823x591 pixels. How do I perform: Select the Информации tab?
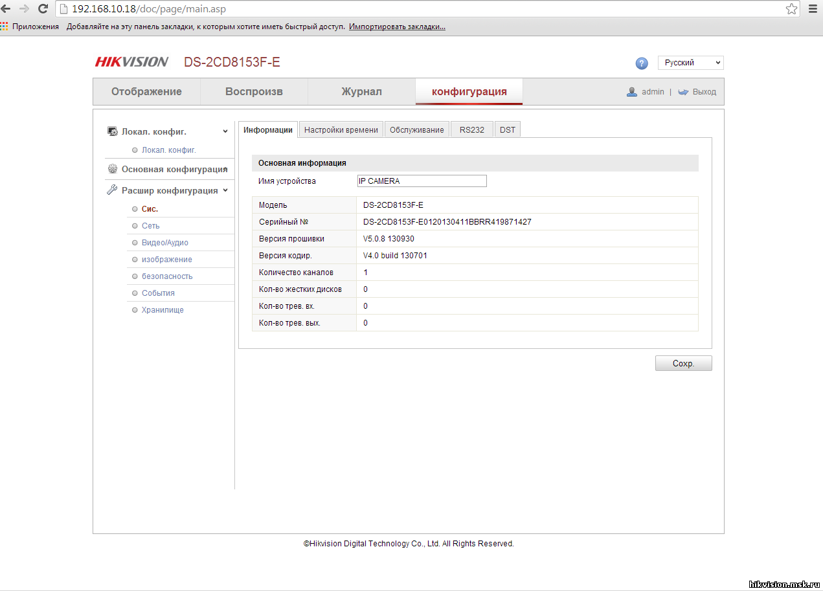click(x=268, y=129)
